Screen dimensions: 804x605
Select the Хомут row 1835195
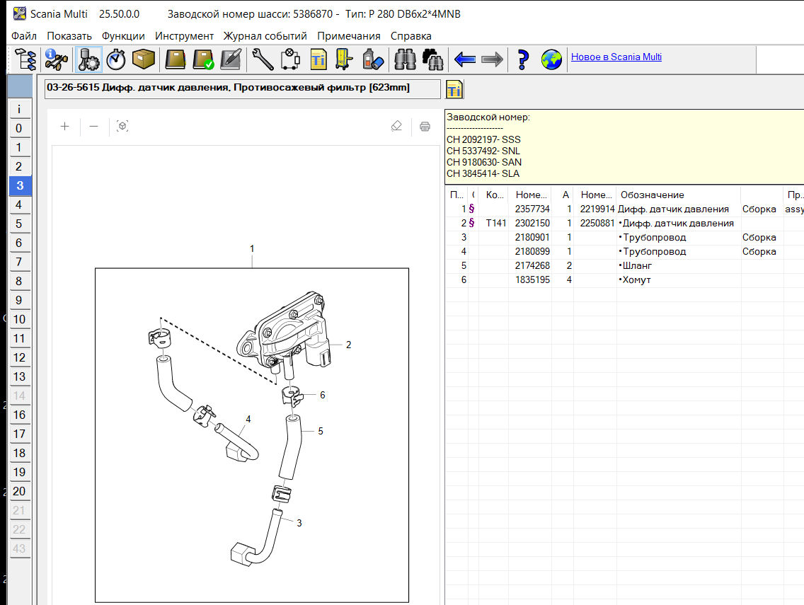coord(624,280)
